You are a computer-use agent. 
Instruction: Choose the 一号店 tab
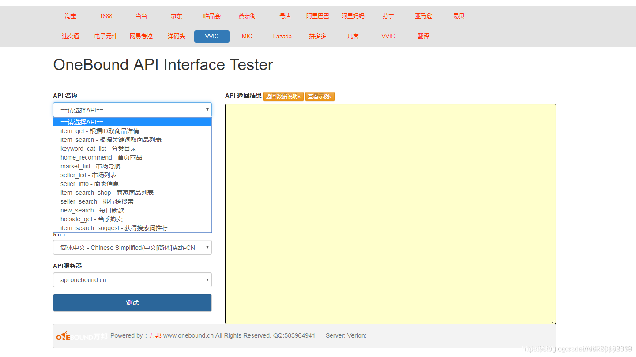point(282,16)
